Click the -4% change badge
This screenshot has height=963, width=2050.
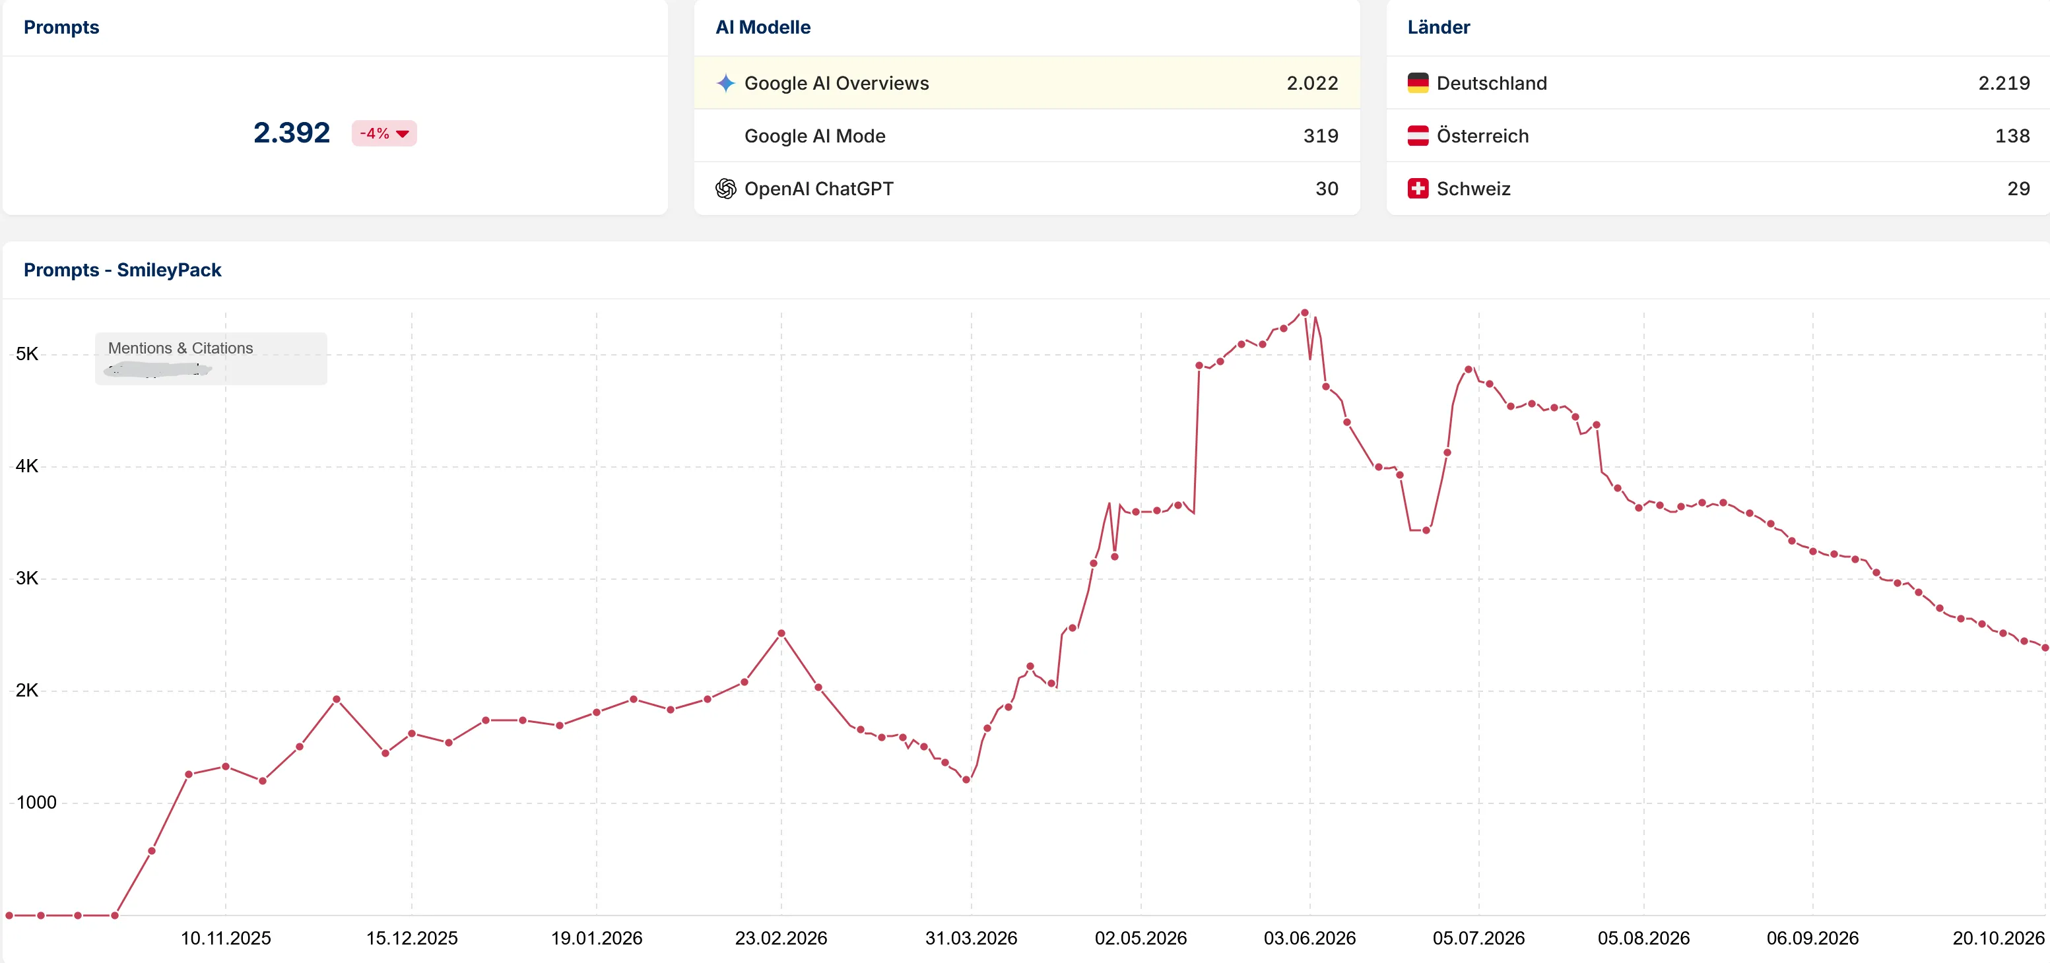pyautogui.click(x=384, y=133)
